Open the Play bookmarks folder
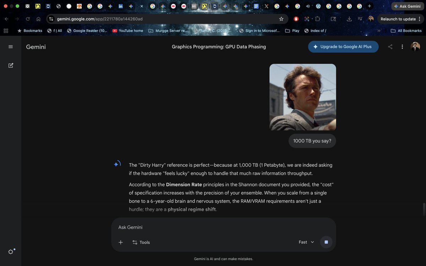Viewport: 426px width, 266px height. [292, 31]
